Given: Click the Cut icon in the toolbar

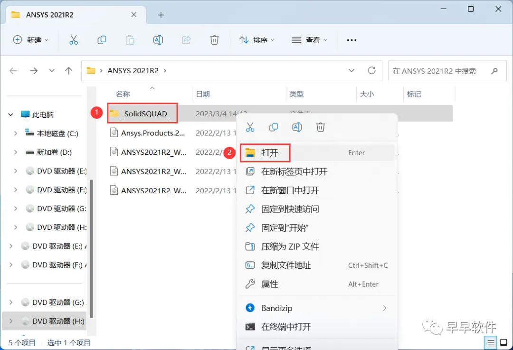Looking at the screenshot, I should [x=74, y=40].
